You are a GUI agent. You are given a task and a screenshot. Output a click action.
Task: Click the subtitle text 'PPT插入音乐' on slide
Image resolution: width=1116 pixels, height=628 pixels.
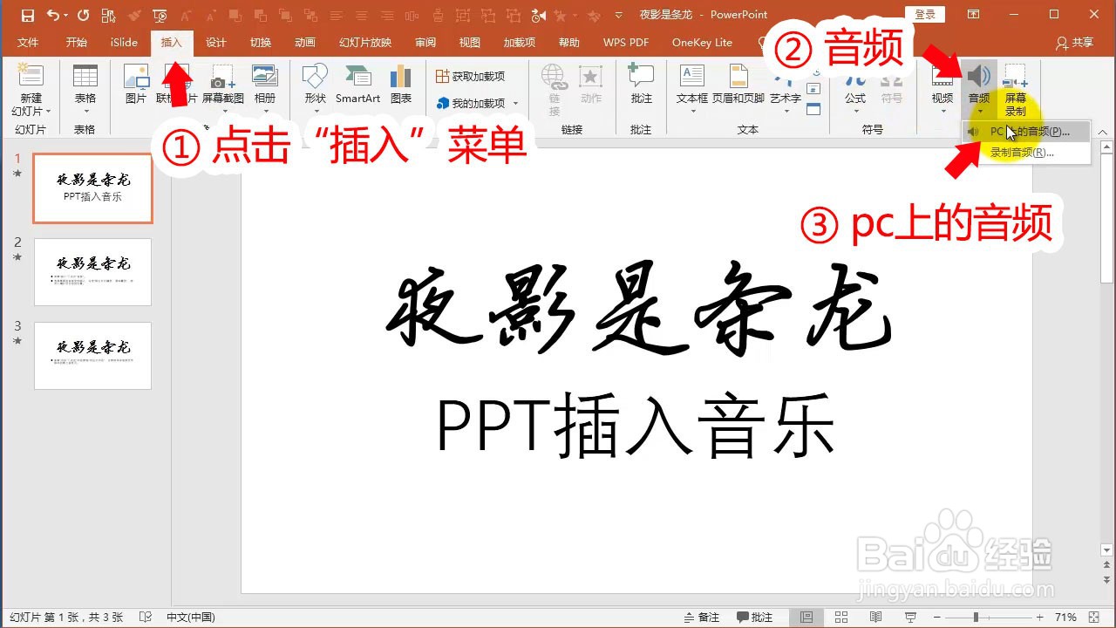pos(636,427)
